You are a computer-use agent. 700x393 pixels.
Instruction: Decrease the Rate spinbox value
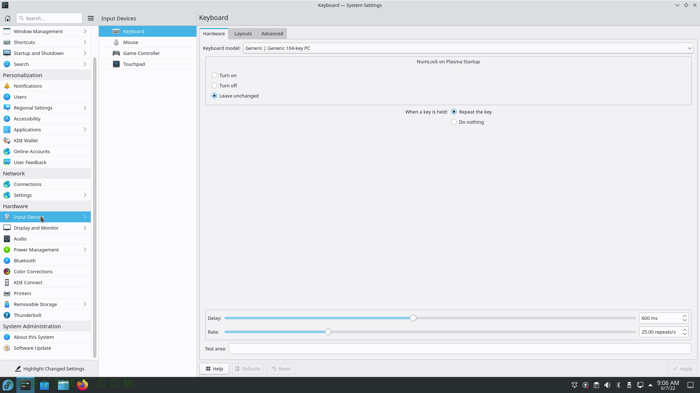point(685,334)
